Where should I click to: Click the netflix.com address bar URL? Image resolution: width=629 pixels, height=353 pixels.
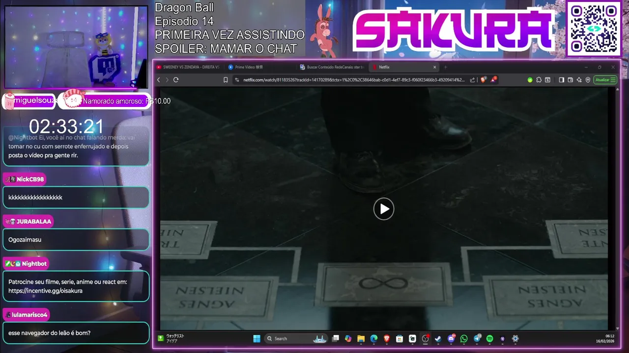coord(354,80)
